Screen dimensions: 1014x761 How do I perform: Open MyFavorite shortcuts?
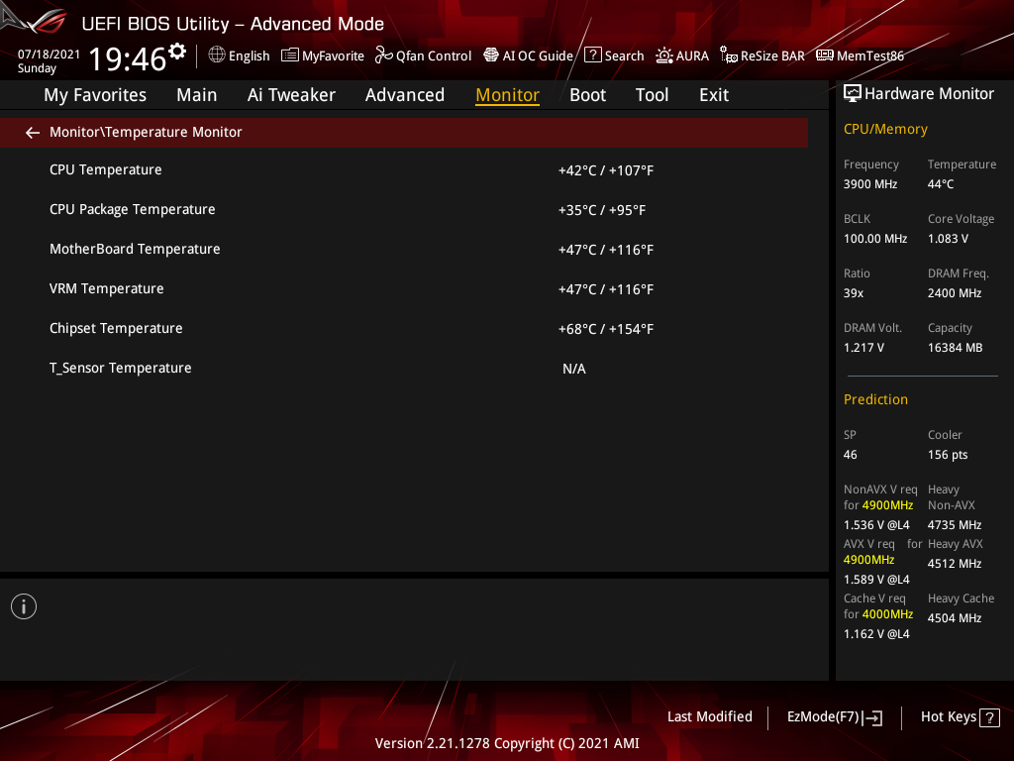pyautogui.click(x=322, y=55)
